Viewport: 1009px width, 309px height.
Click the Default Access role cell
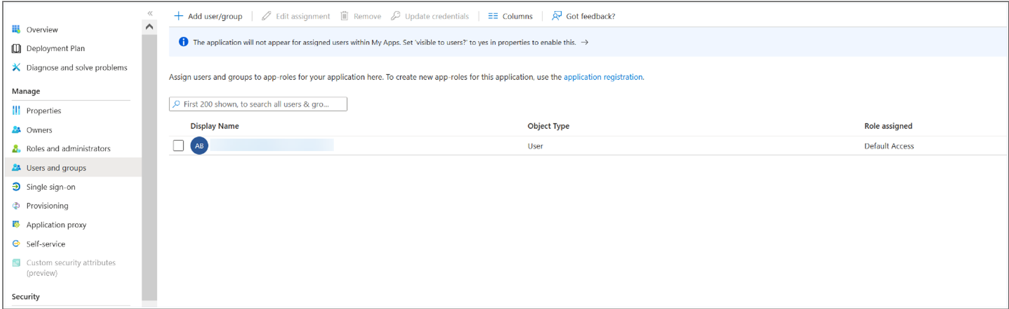coord(889,146)
